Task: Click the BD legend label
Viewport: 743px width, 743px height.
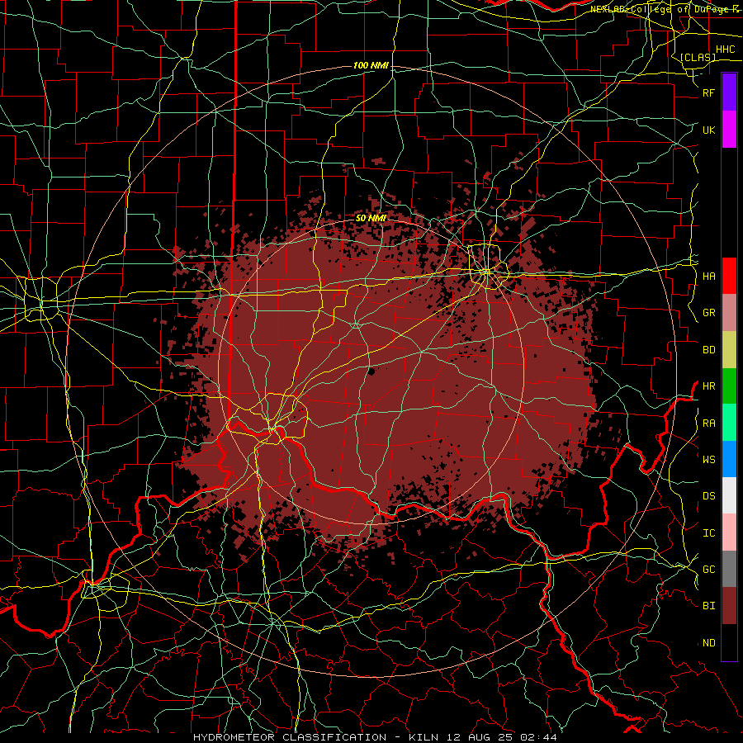Action: point(709,350)
